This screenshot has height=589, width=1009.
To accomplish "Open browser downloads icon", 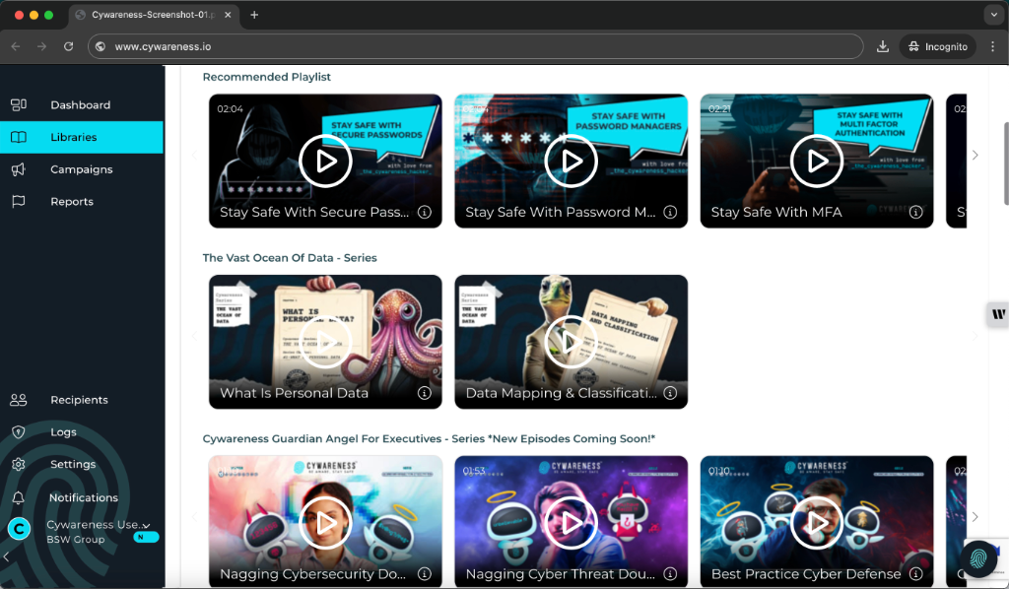I will point(883,46).
